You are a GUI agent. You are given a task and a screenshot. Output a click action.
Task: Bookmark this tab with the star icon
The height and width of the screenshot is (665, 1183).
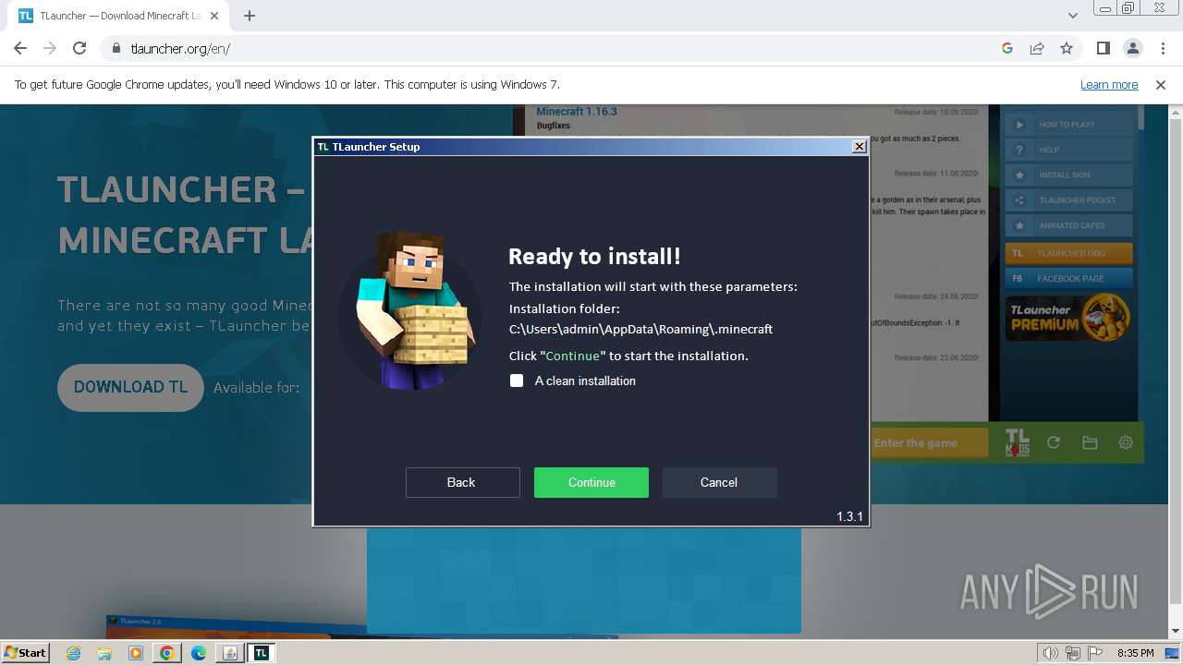1067,48
